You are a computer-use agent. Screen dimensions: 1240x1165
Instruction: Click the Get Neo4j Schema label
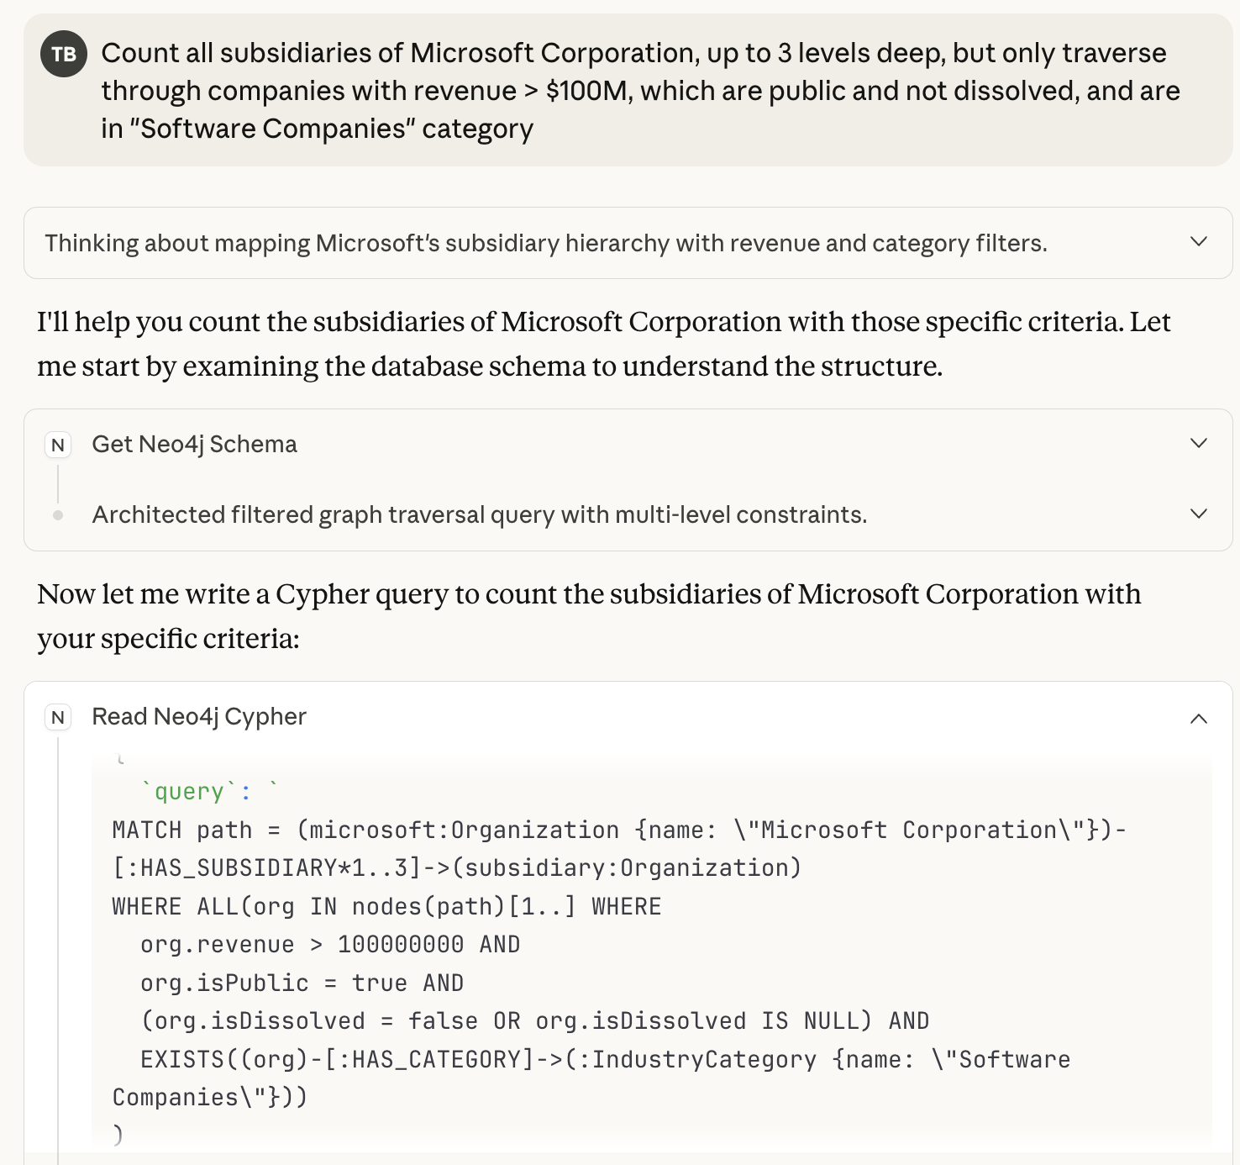click(194, 444)
